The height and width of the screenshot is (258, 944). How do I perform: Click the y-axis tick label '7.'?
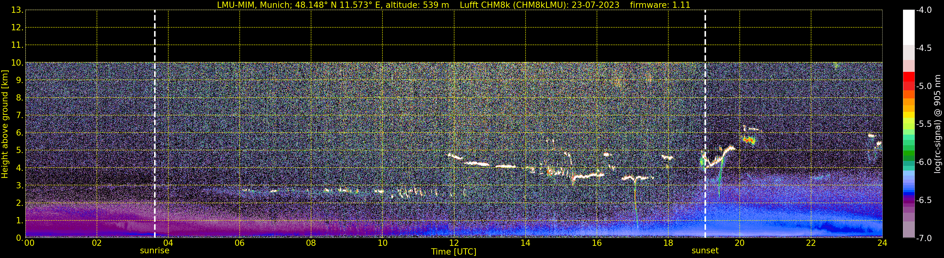(x=19, y=115)
